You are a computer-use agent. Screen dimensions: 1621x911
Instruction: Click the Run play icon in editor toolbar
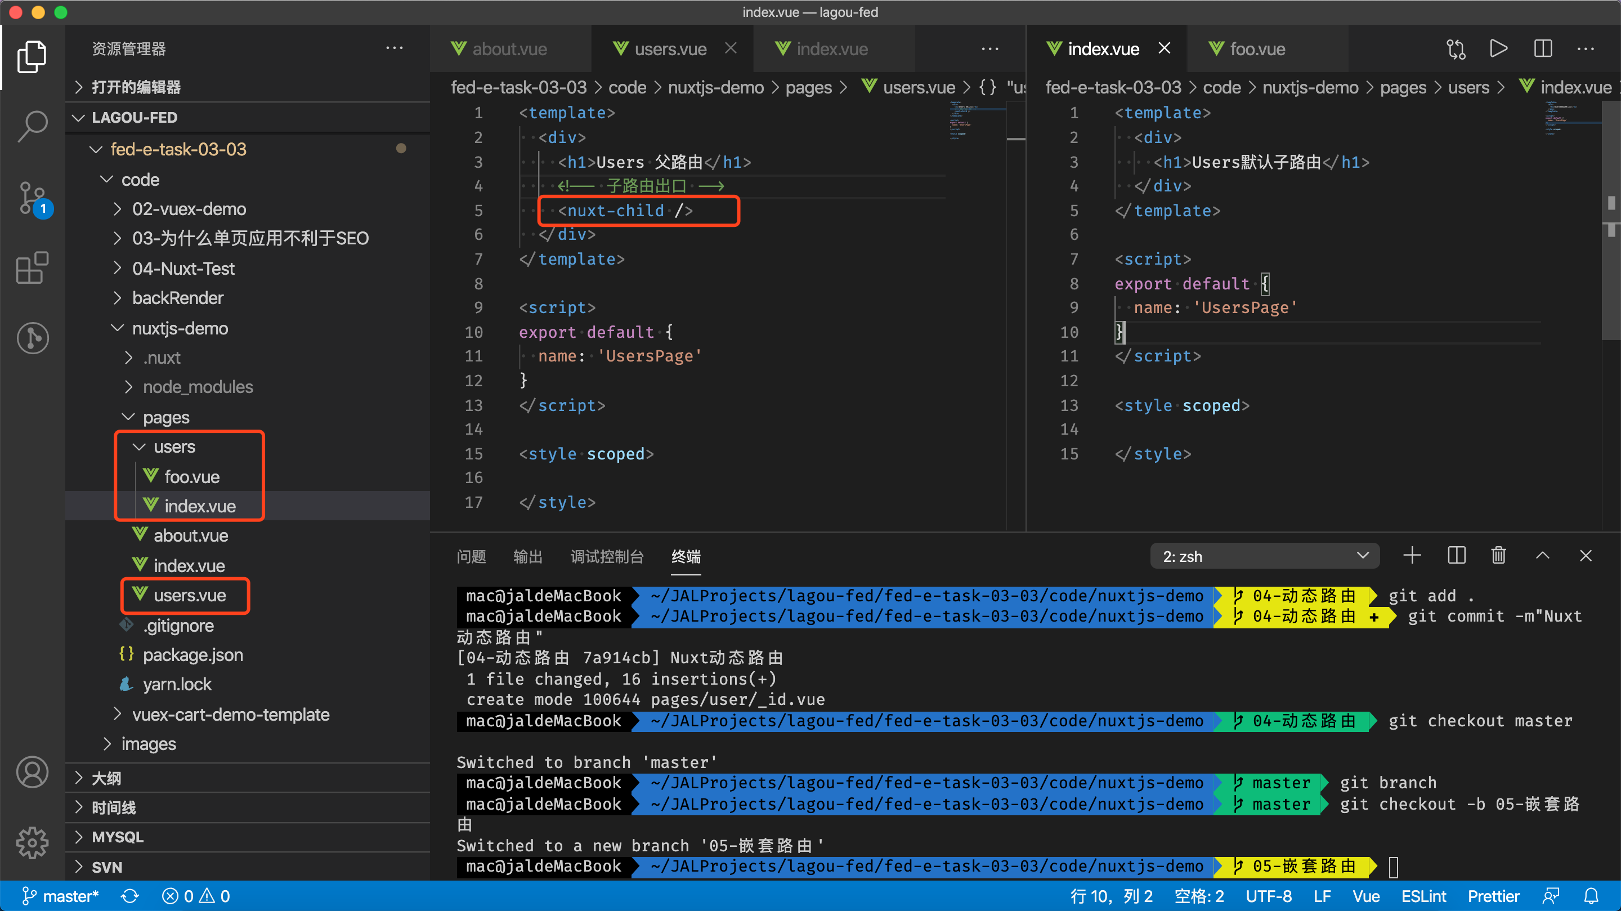point(1498,48)
